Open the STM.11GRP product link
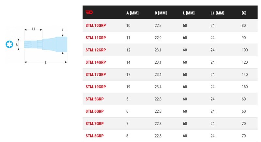The height and width of the screenshot is (142, 261). 96,38
